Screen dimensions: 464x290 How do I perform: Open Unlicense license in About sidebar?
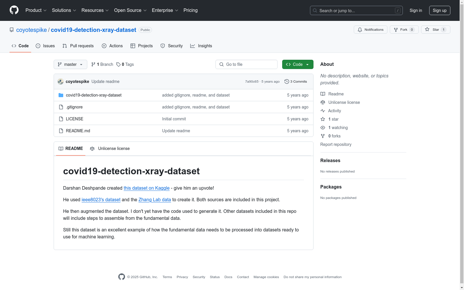point(340,102)
